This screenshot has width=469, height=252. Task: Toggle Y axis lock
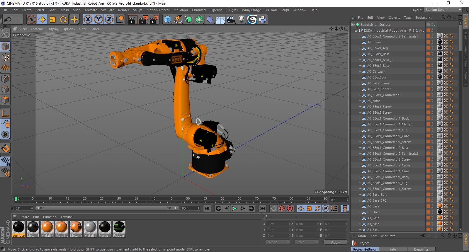click(98, 20)
